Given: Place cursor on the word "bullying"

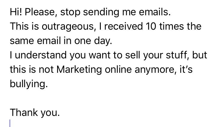Looking at the screenshot, I should 28,84.
